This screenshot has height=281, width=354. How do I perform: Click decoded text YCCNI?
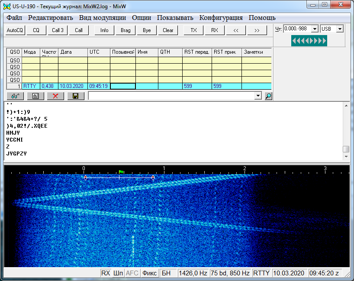coord(14,140)
